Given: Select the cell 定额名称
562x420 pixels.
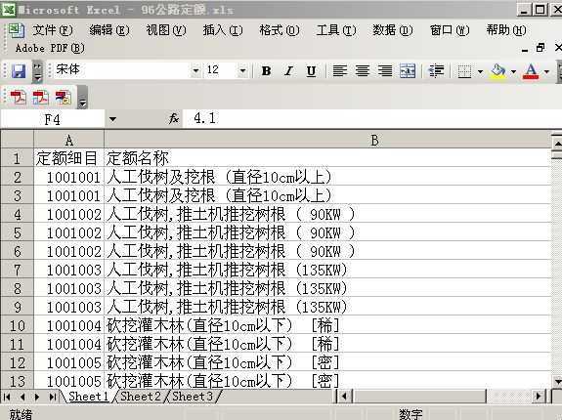Looking at the screenshot, I should (x=327, y=158).
